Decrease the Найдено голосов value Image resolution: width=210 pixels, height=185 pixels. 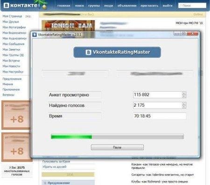click(184, 107)
